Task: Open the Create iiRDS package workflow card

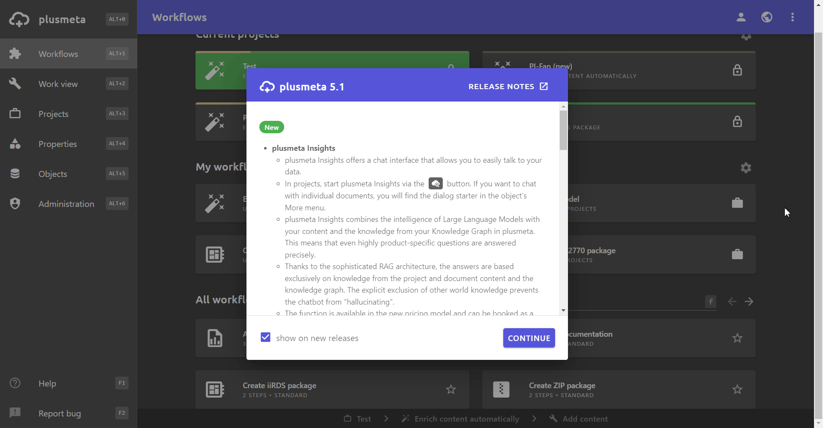Action: pos(332,389)
